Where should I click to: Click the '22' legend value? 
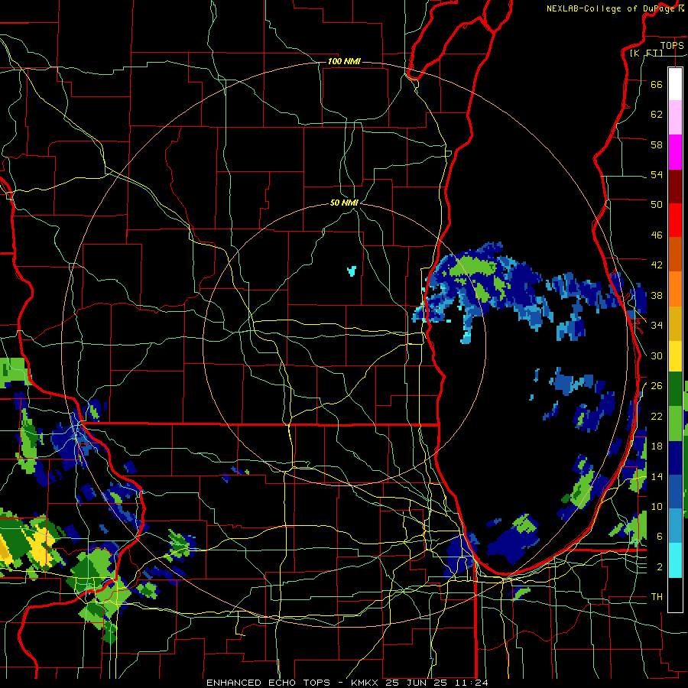(x=657, y=416)
